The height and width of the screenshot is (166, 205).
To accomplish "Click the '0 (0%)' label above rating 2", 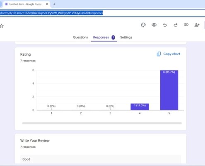I will coord(81,106).
